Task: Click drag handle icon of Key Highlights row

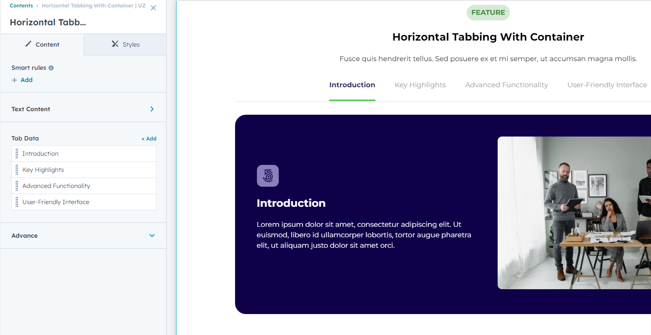Action: pyautogui.click(x=17, y=170)
